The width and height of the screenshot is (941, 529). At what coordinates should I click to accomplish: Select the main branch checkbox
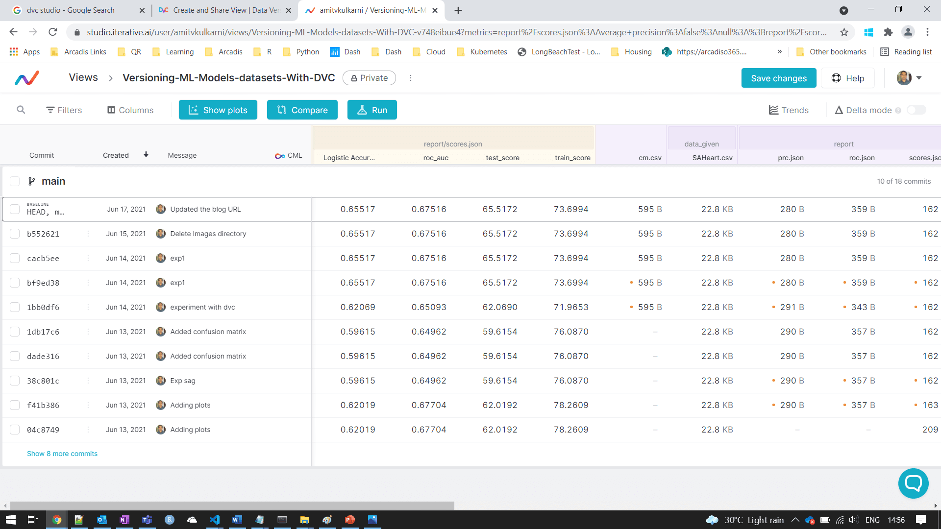point(15,181)
